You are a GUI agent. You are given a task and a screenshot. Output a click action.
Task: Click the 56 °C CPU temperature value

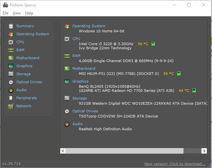[143, 44]
